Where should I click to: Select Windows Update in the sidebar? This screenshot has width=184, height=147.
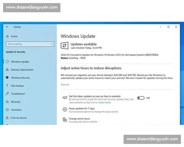tap(20, 62)
